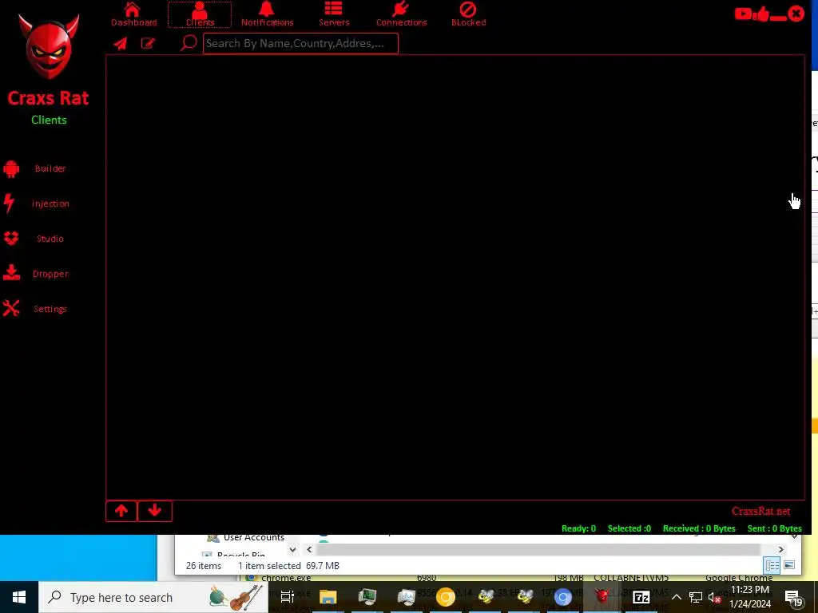The height and width of the screenshot is (613, 818).
Task: Click the taskbar search box
Action: tap(153, 597)
